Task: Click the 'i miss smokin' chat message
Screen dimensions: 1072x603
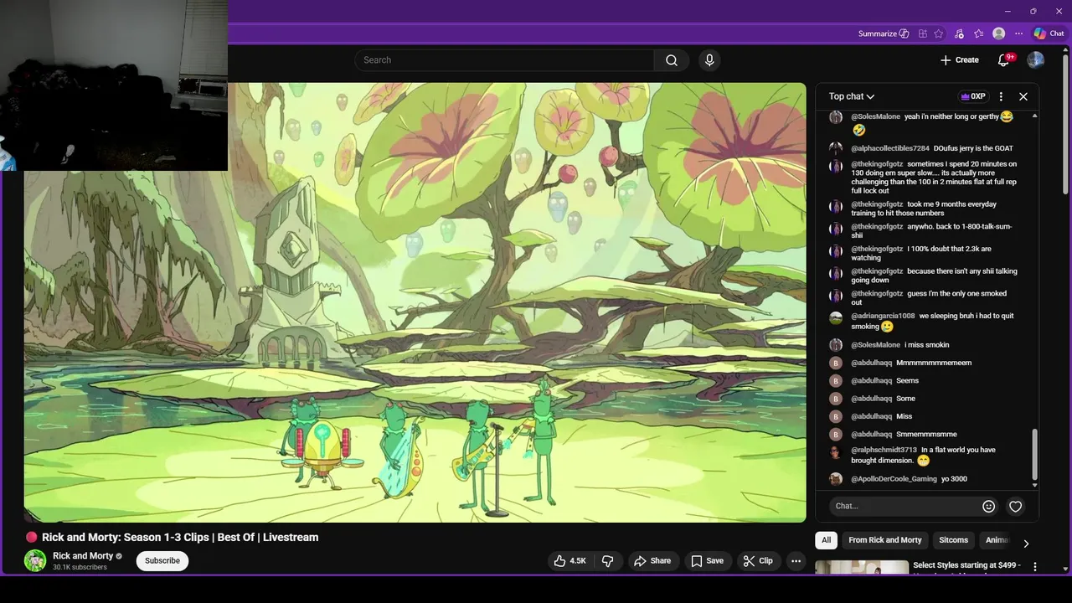Action: tap(926, 345)
